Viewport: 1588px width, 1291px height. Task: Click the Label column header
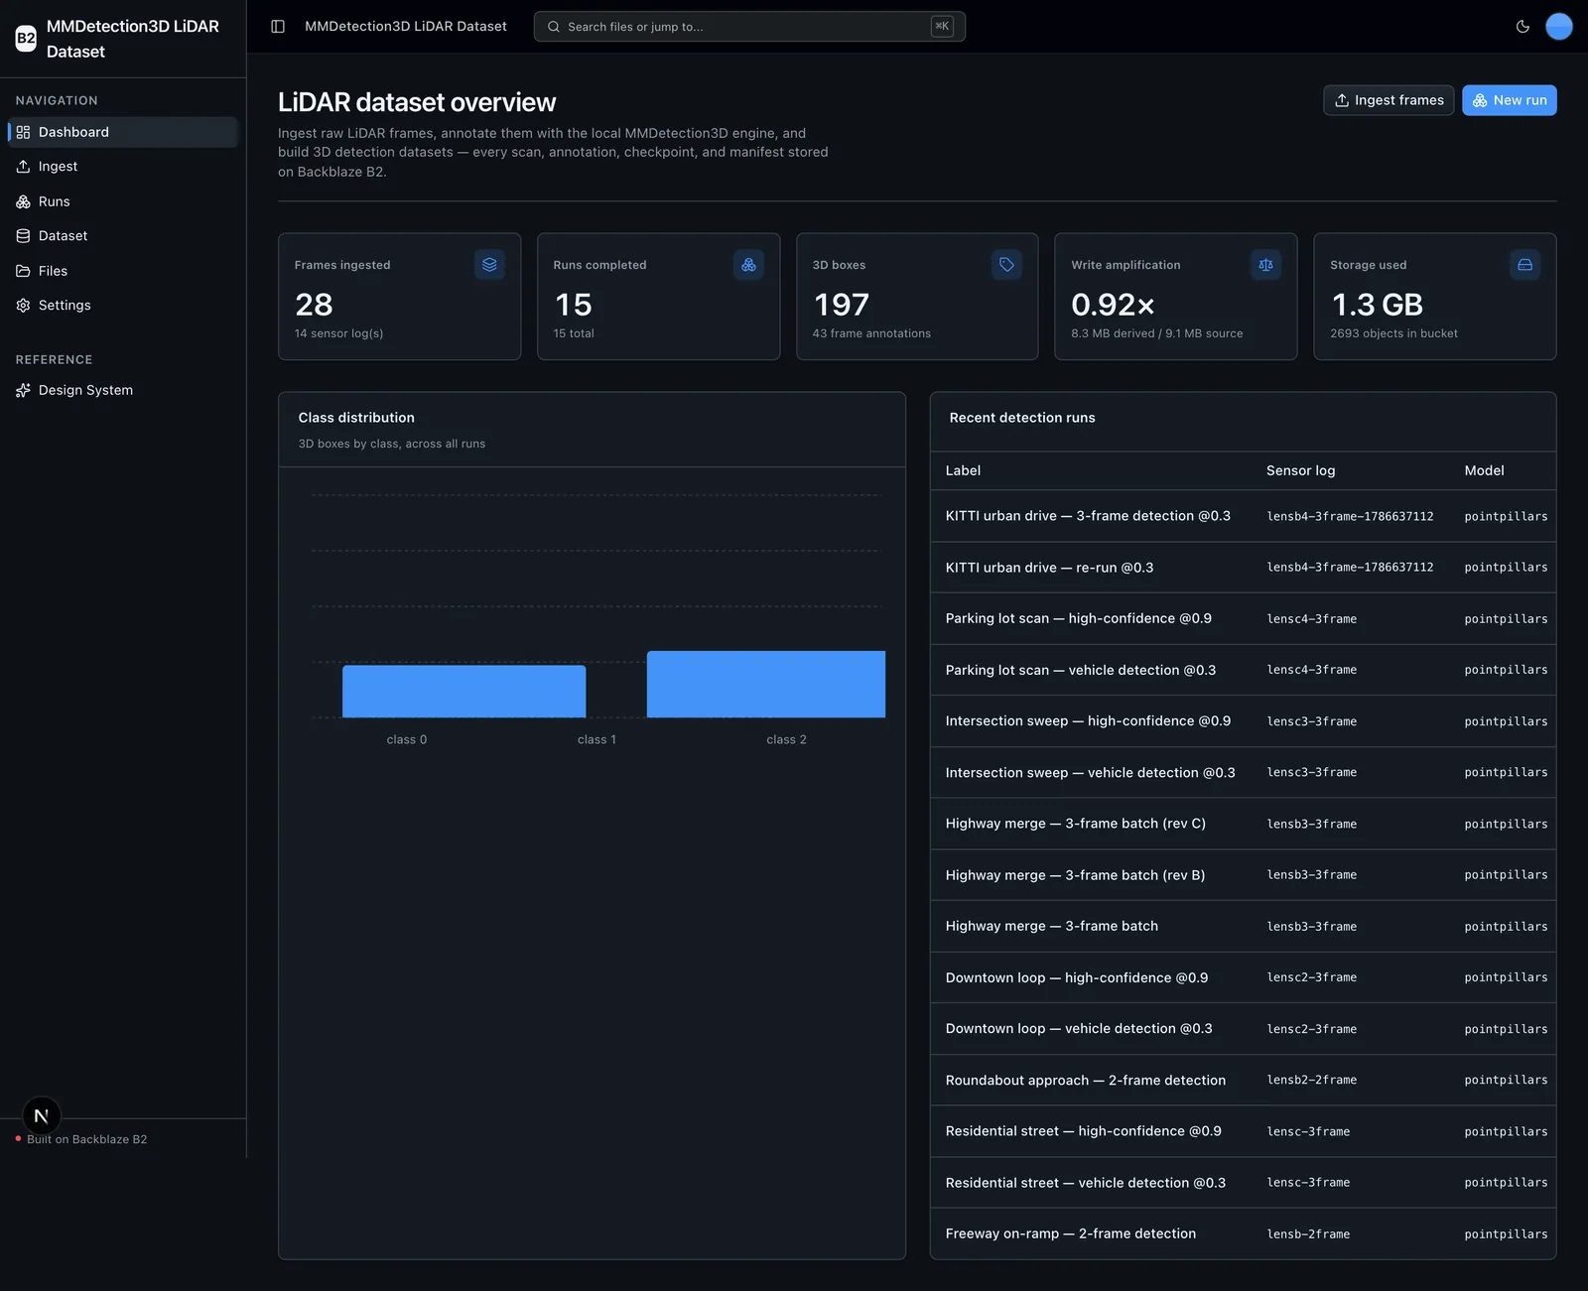963,470
